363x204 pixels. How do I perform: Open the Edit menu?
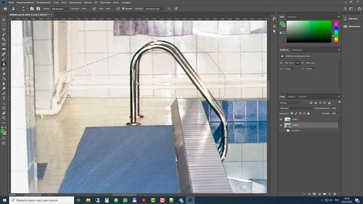click(25, 2)
